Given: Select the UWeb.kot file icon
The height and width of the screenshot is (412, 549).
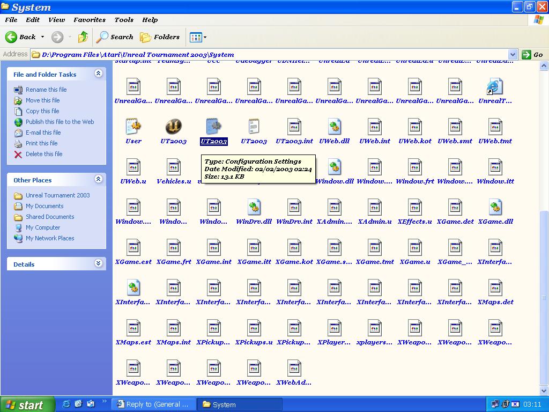Looking at the screenshot, I should [x=415, y=127].
